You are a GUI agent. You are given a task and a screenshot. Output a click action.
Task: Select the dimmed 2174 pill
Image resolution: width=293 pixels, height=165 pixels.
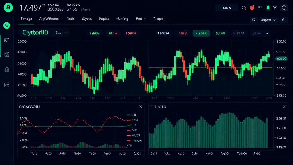pos(239,33)
